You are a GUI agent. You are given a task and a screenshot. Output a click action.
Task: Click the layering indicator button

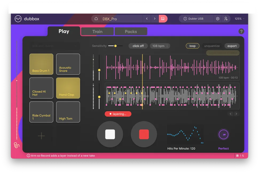[x=118, y=114]
